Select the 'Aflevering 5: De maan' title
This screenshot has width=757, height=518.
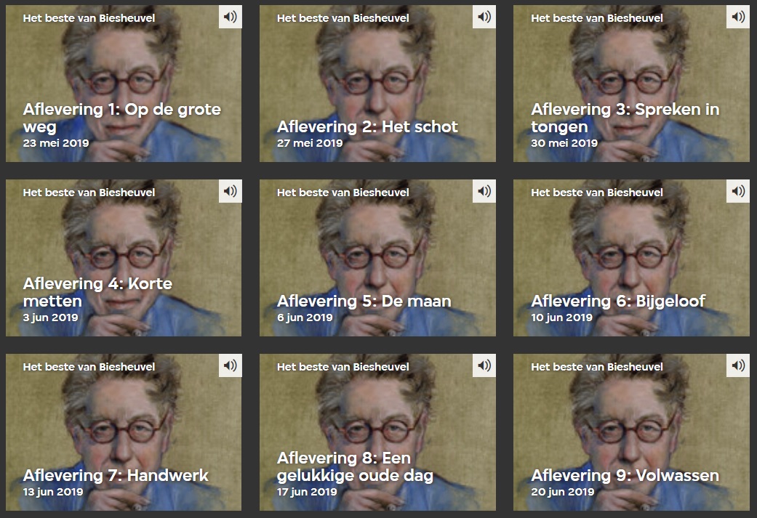(364, 301)
